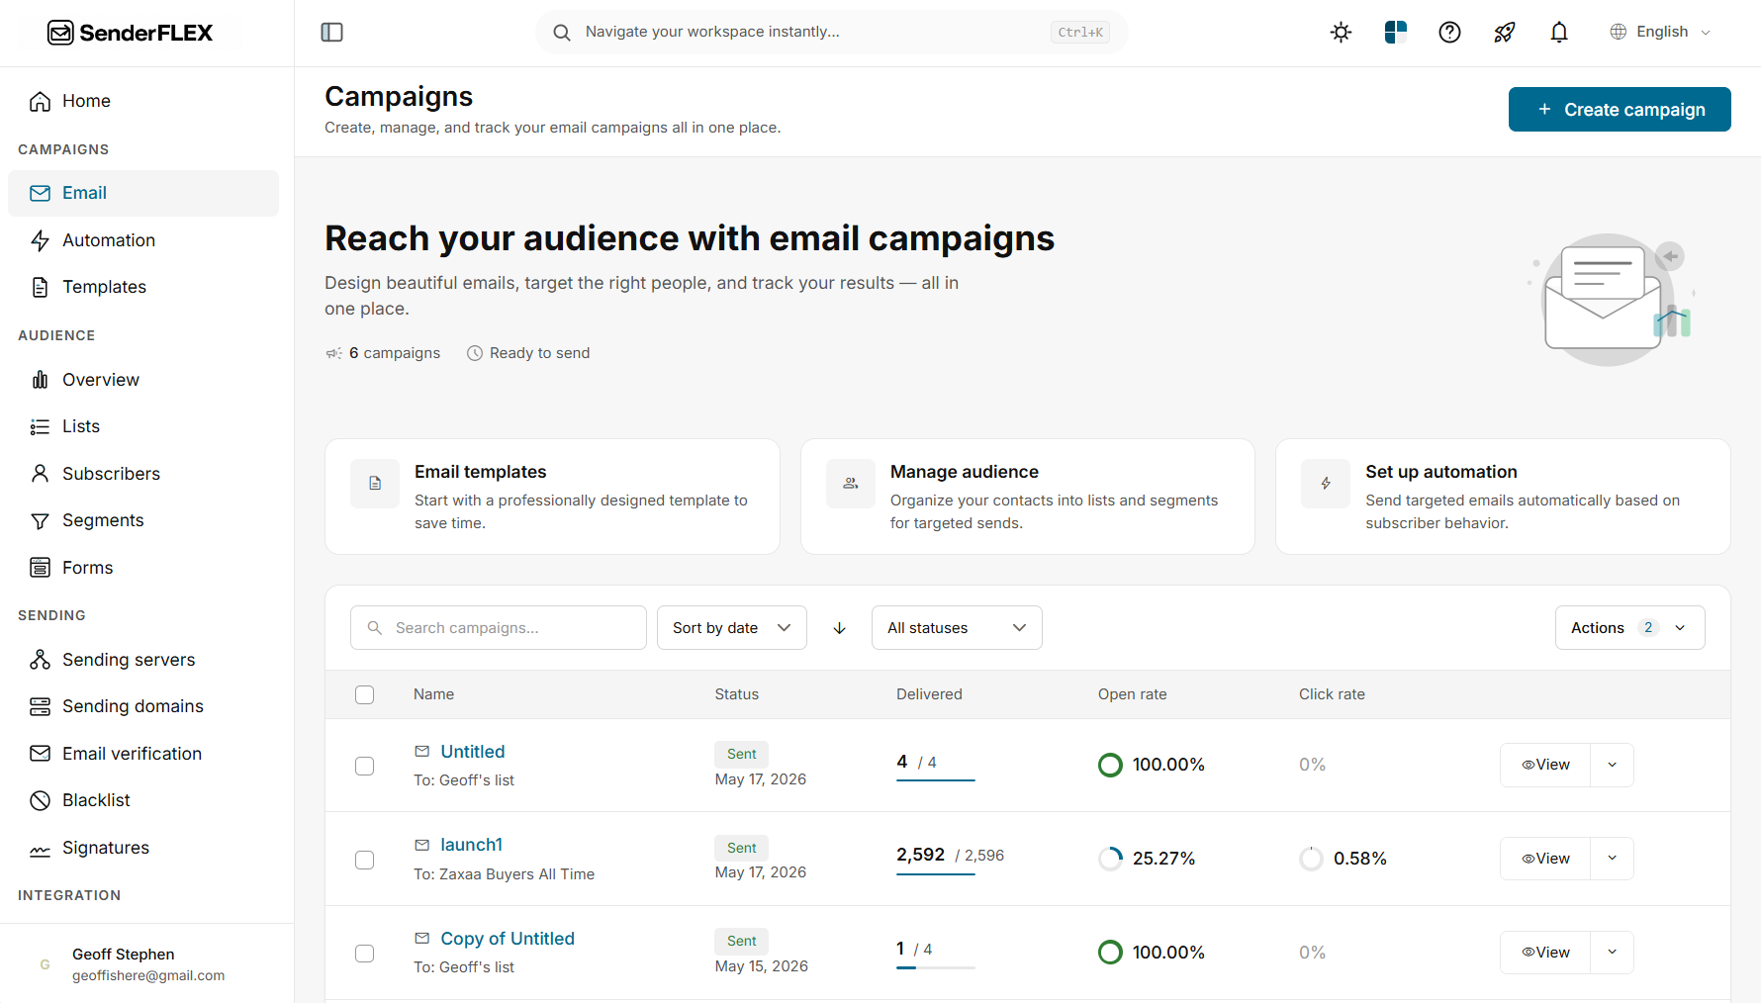Click the Sending servers icon

pyautogui.click(x=41, y=660)
